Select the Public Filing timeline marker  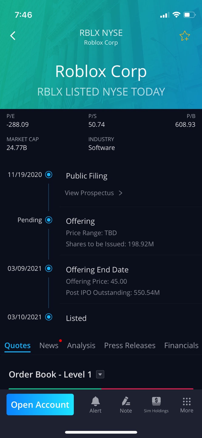(49, 175)
